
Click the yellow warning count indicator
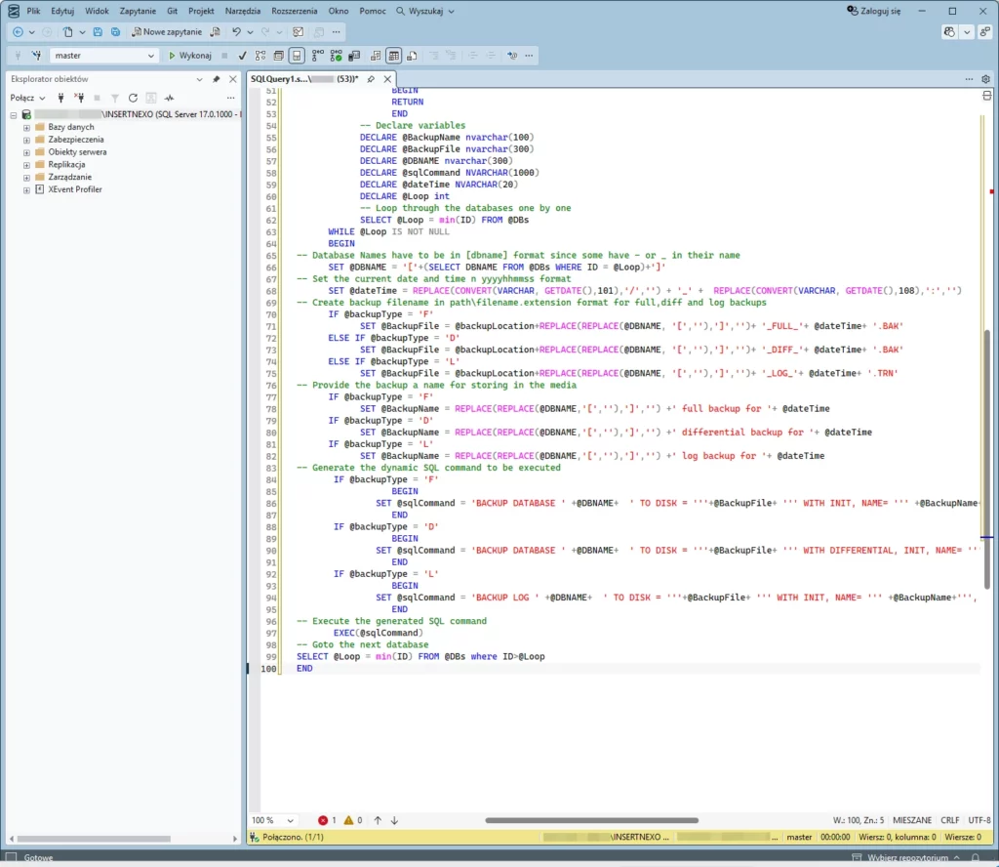[353, 821]
